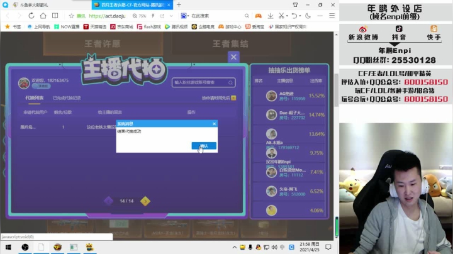Open the 天猫精选 bookmark
453x254 pixels.
click(x=95, y=26)
